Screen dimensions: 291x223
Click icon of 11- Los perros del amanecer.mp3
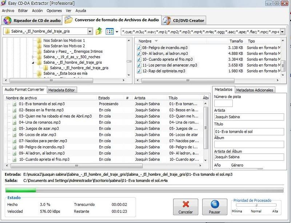(x=139, y=65)
